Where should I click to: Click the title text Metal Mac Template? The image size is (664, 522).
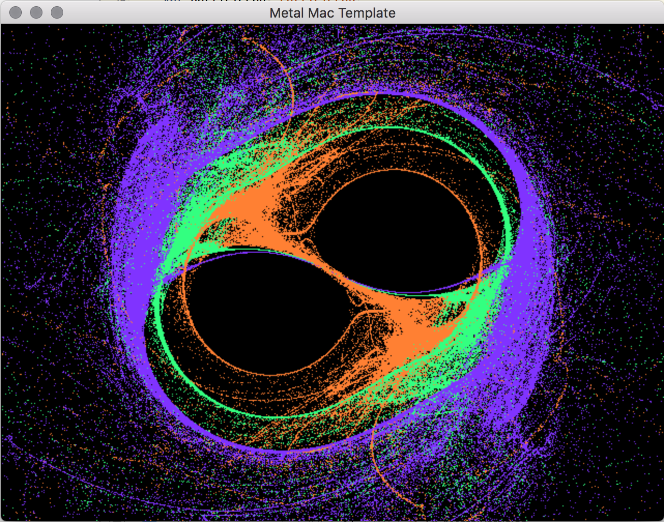(332, 13)
